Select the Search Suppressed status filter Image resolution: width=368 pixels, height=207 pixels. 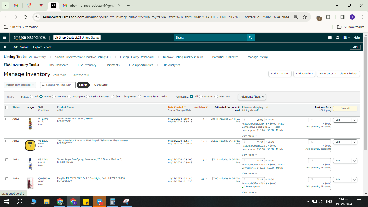click(x=112, y=96)
